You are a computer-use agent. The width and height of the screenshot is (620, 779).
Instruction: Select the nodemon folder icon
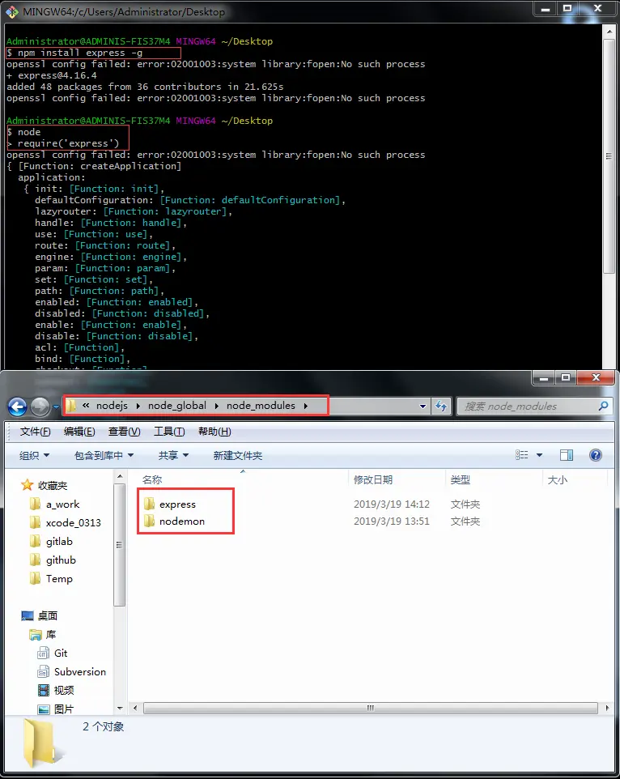point(150,521)
